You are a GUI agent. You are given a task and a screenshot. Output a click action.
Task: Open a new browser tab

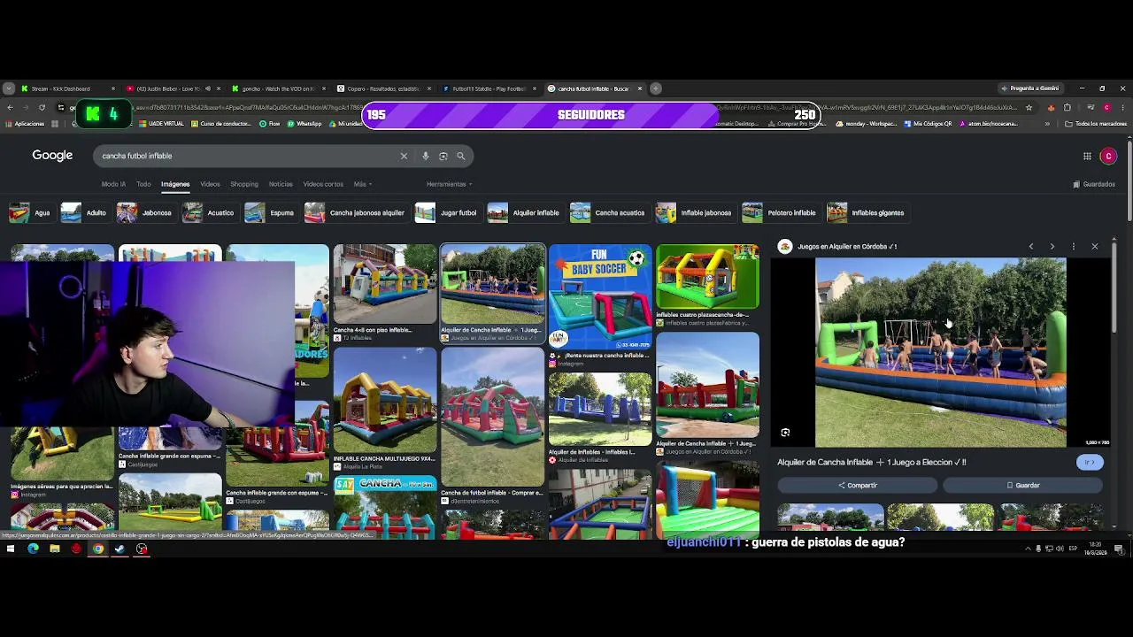656,88
